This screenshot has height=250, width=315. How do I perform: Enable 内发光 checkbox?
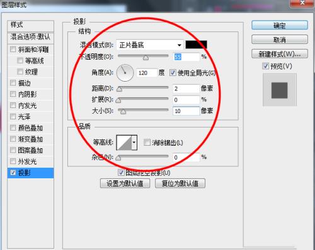coord(13,106)
